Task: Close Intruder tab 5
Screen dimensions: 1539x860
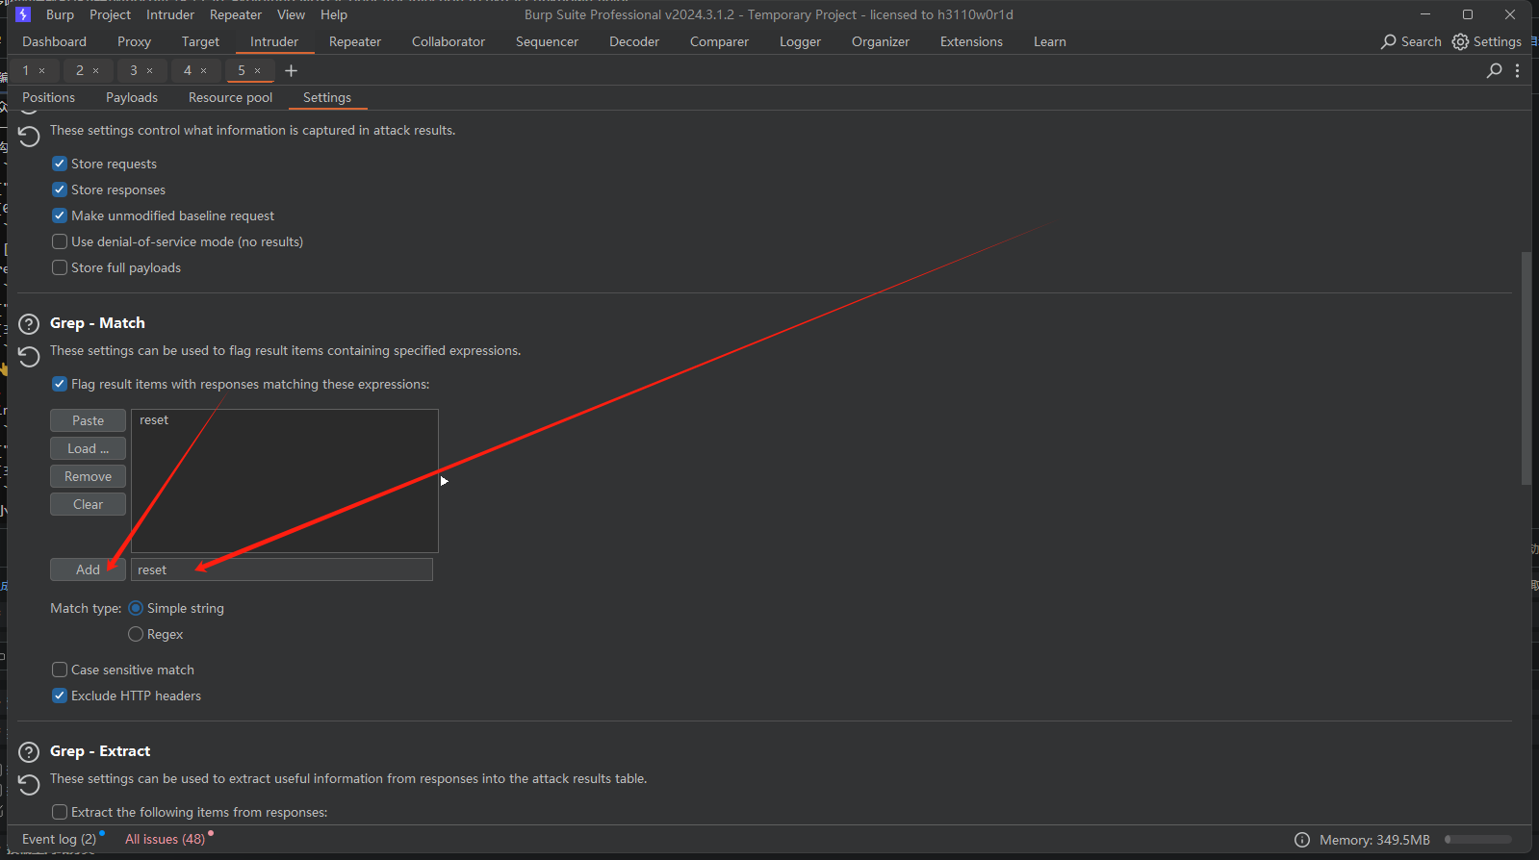Action: click(257, 70)
